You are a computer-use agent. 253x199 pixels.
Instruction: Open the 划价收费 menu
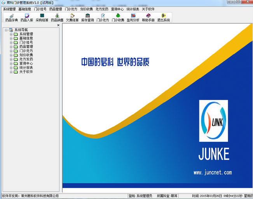87,9
